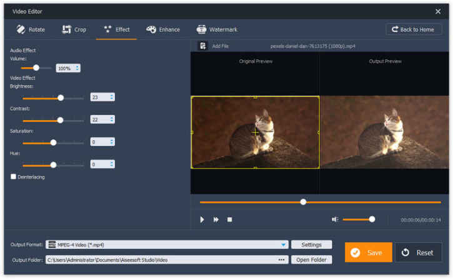Click the Volume percentage stepper

click(77, 68)
